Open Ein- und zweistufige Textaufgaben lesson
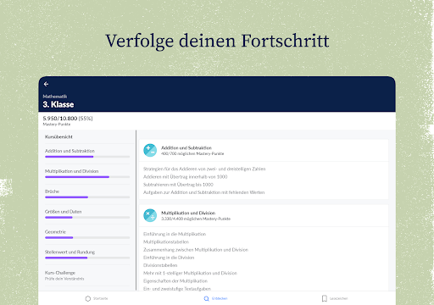Screen dimensions: 434x305 177,289
